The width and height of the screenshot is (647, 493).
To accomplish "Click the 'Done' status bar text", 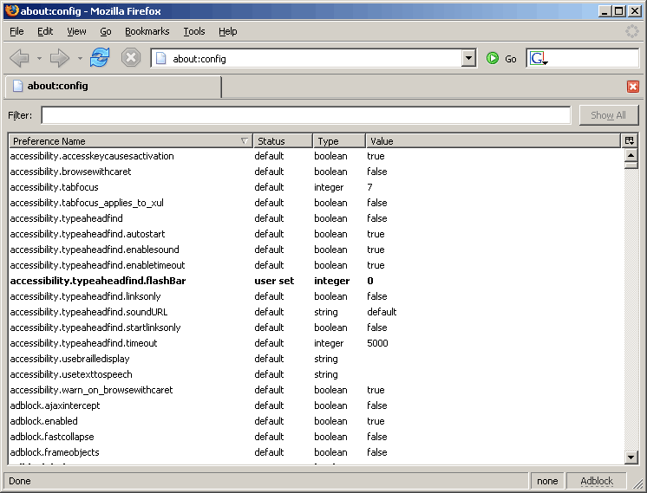I will coord(19,481).
